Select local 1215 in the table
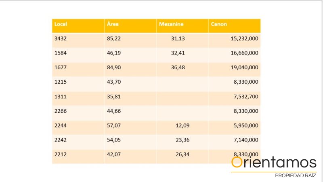This screenshot has height=182, width=323. 60,82
